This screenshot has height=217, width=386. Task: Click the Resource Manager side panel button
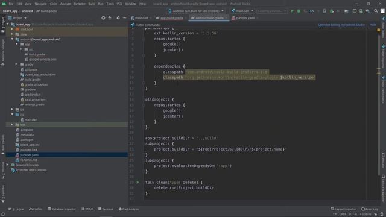3,52
